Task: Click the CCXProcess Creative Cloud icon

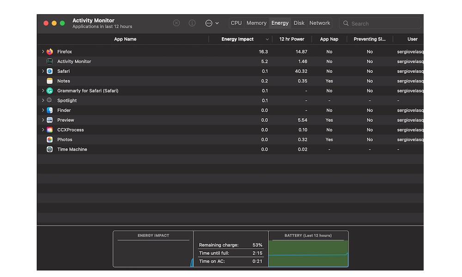Action: pyautogui.click(x=50, y=130)
